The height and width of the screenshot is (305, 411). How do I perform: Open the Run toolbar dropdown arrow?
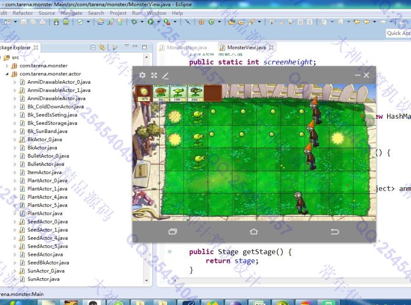pos(158,22)
